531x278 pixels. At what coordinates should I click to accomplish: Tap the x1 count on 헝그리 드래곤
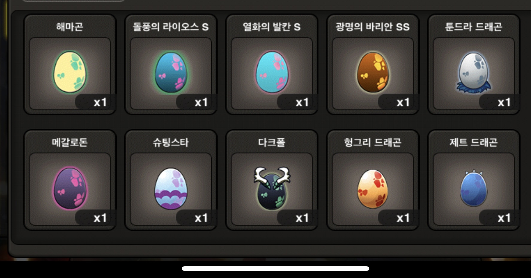tap(403, 218)
